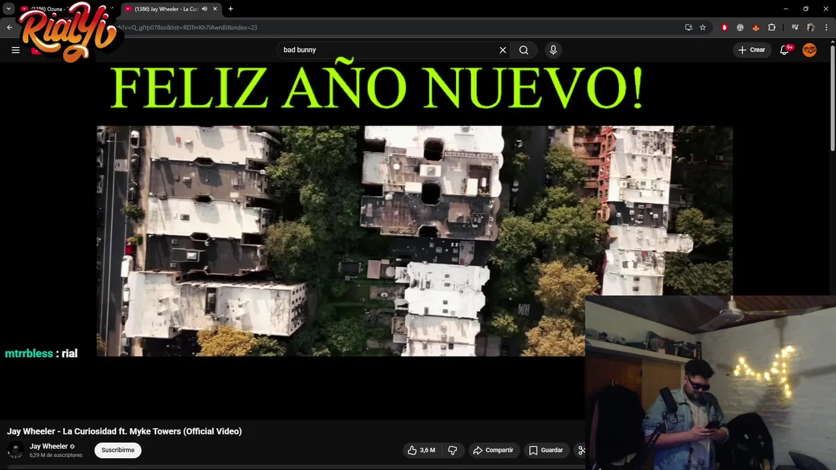Open the media controls music note icon
Screen dimensions: 836x470
(795, 27)
